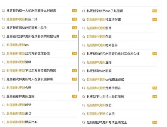Image resolution: width=167 pixels, height=127 pixels.
Task: Click the search icon next to 赵丽颖林更新壁纸
Action: (x=3, y=62)
